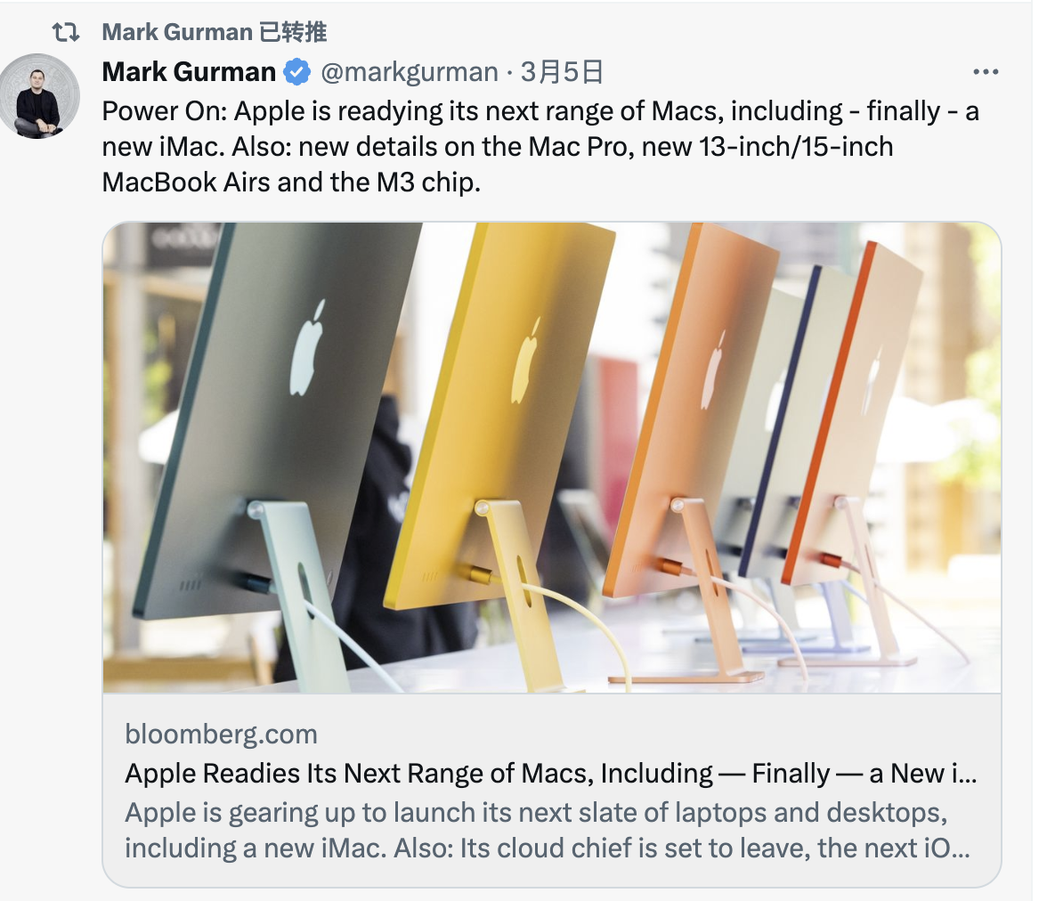This screenshot has height=901, width=1047.
Task: Click the retweet arrows icon above the tweet
Action: 66,32
